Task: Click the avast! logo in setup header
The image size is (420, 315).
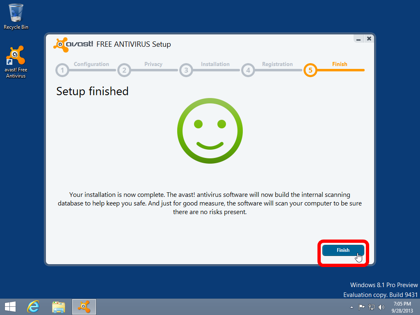Action: tap(73, 44)
